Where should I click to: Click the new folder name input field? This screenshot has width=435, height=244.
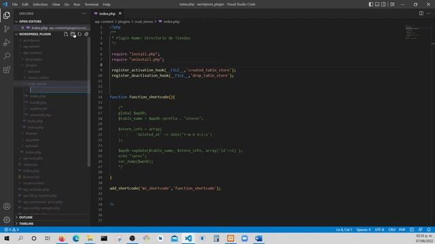tap(60, 90)
